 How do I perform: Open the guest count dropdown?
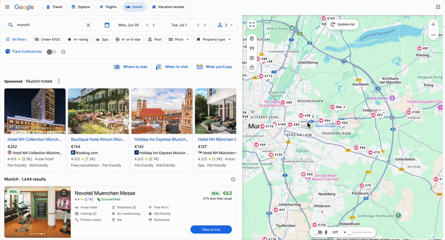[225, 25]
